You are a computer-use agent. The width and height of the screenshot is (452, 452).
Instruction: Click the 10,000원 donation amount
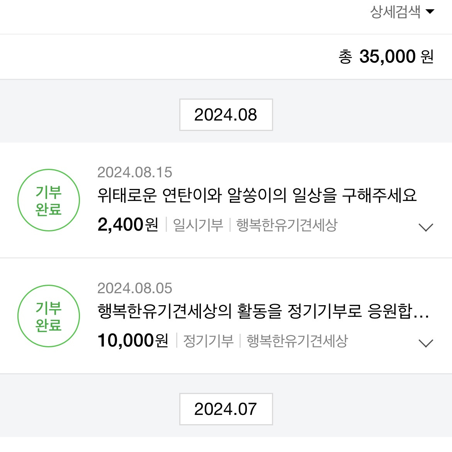(x=133, y=340)
